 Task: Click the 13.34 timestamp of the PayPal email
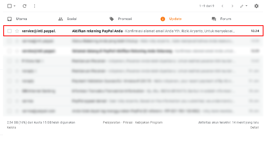[255, 31]
